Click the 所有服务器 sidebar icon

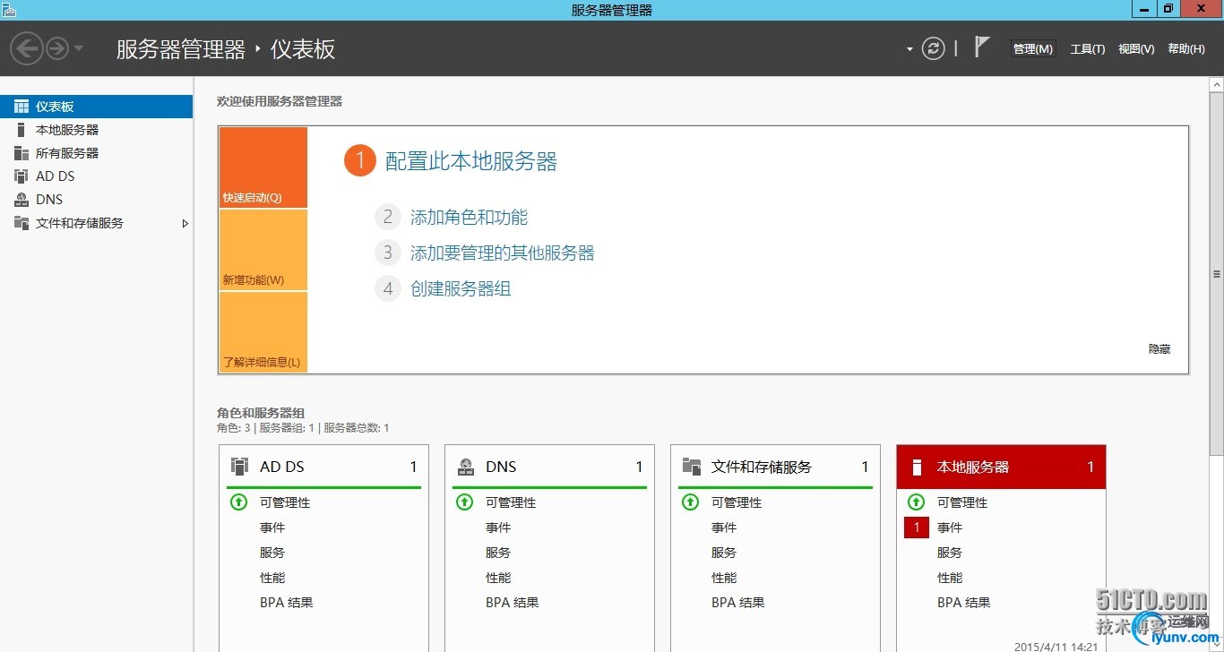22,153
